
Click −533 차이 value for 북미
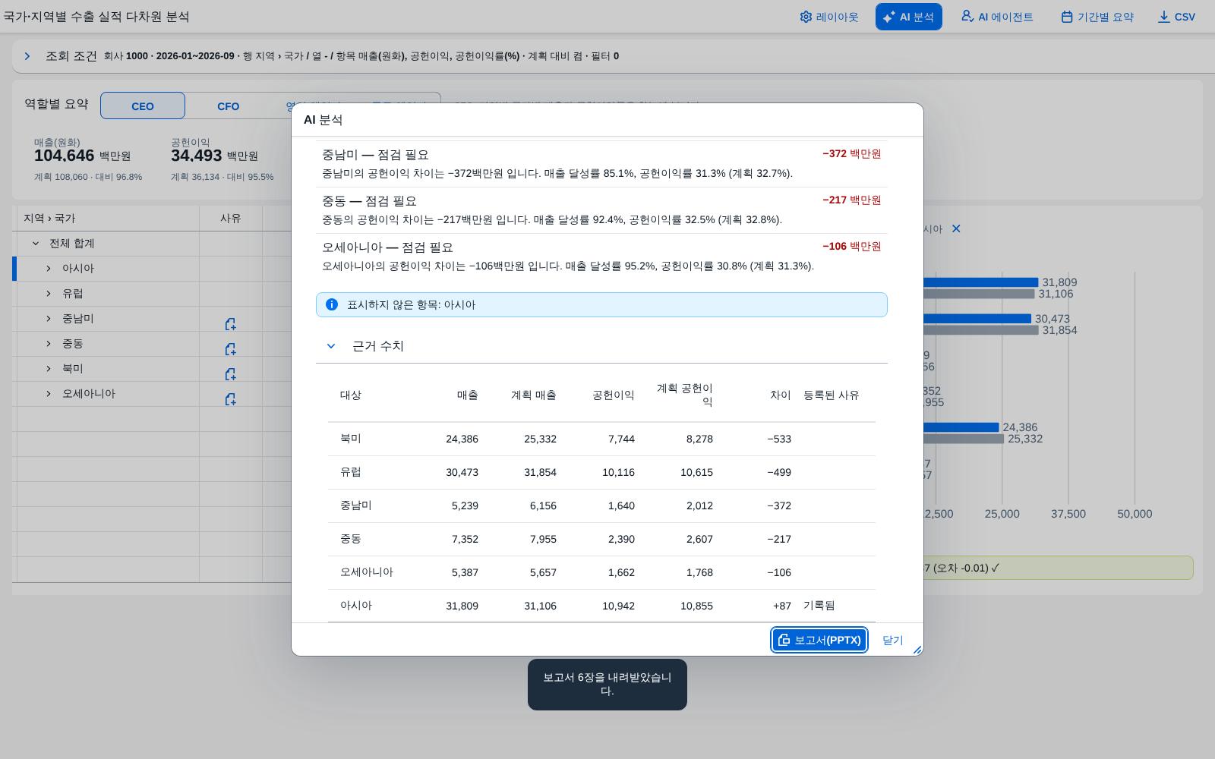pos(779,439)
